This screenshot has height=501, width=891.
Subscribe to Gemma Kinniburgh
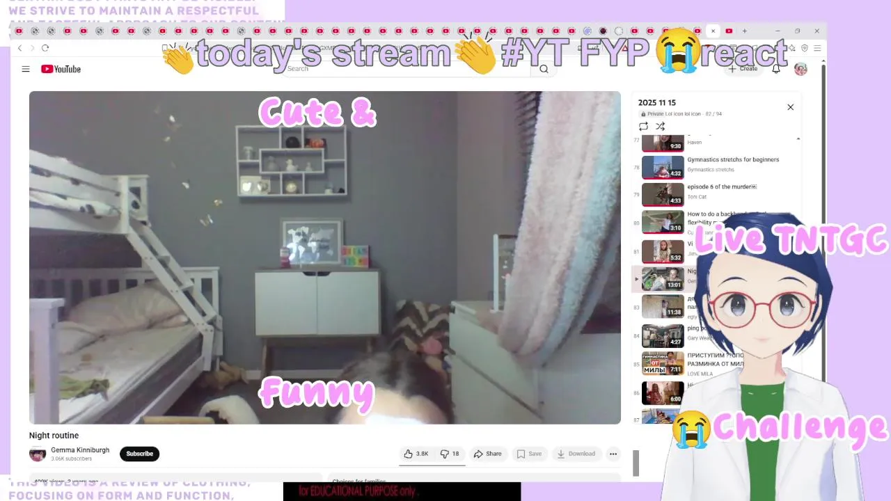coord(139,454)
